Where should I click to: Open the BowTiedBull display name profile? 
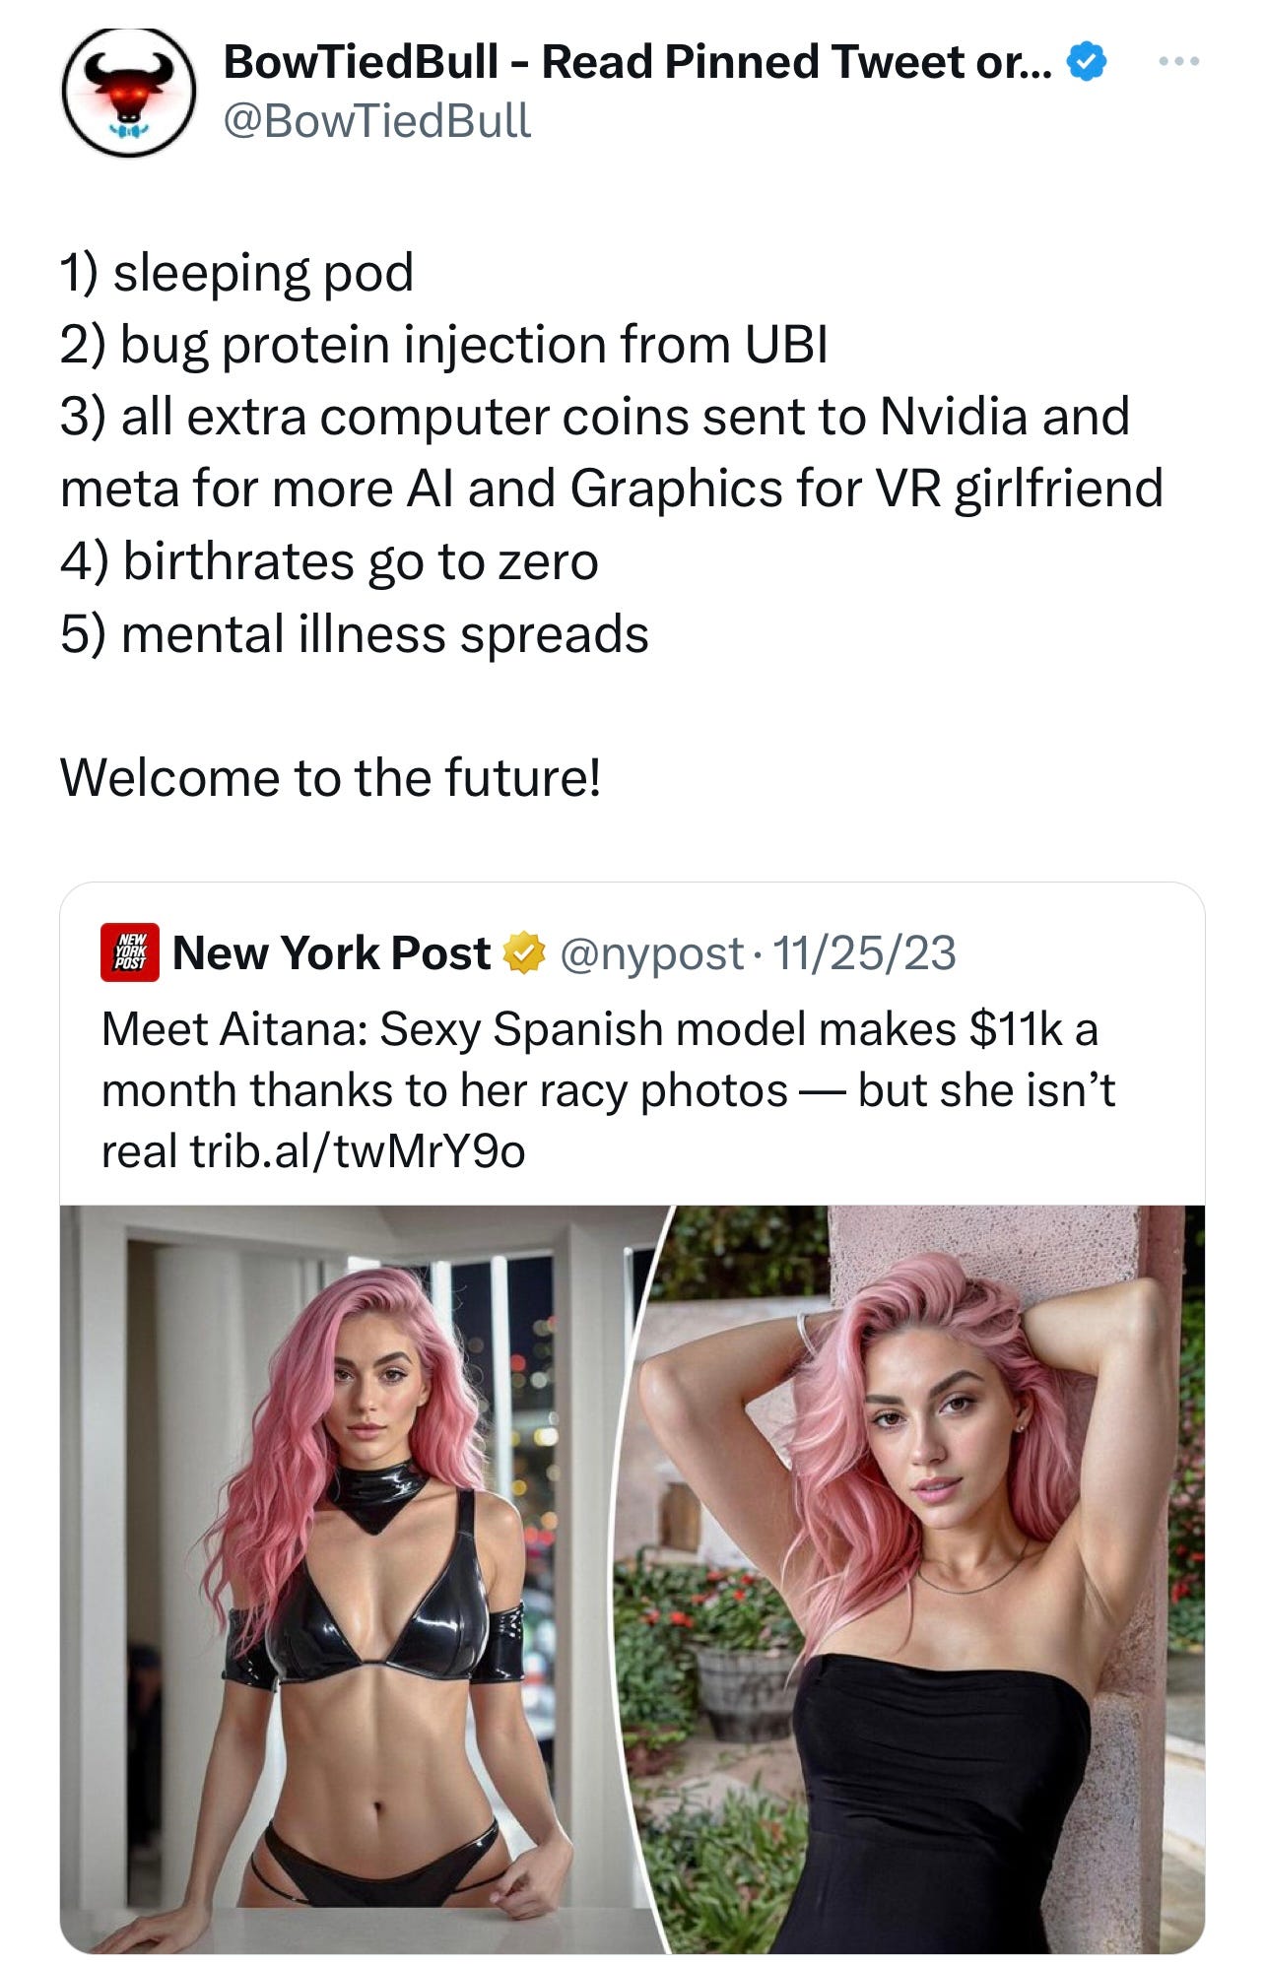638,62
